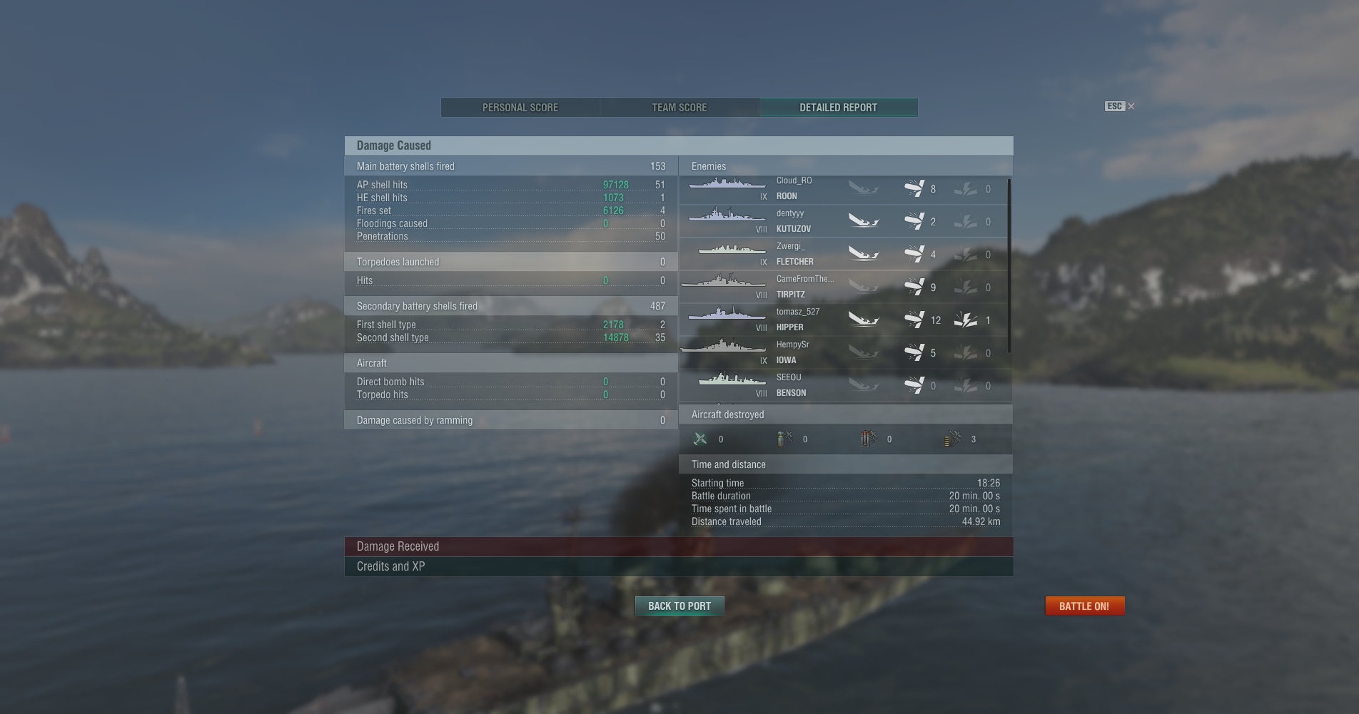Click the shell hits icon for TIRPITZ
1359x714 pixels.
point(914,287)
